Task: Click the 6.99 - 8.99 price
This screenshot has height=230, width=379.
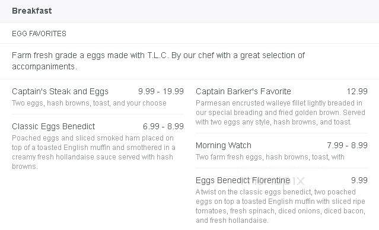Action: point(163,126)
